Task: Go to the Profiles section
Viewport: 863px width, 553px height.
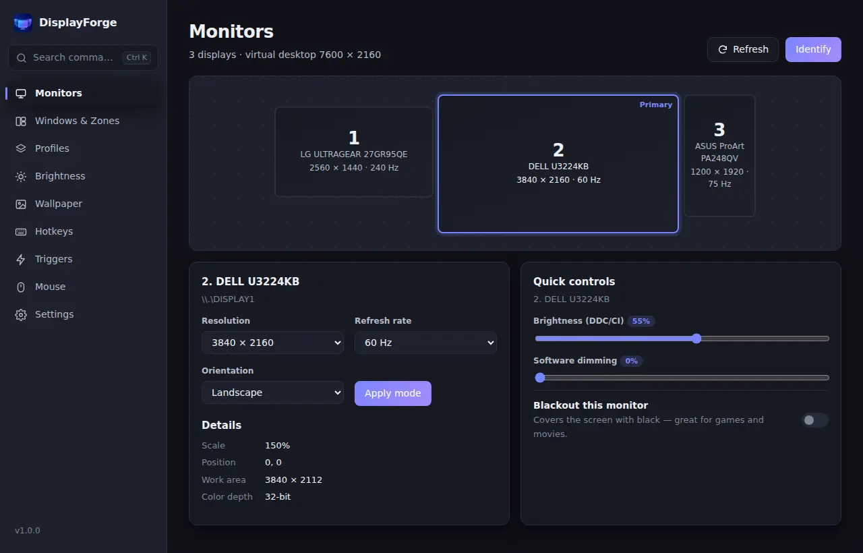Action: (83, 148)
